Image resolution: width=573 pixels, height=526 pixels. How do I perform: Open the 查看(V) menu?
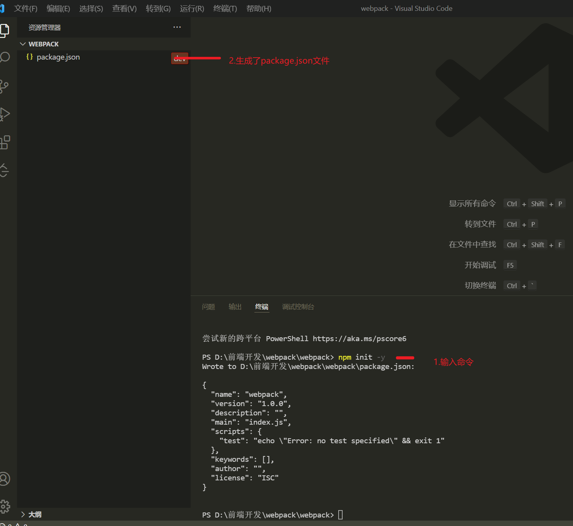124,9
